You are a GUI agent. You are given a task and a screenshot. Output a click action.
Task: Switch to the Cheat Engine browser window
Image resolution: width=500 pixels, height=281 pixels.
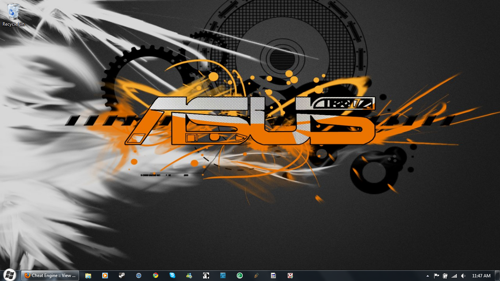tap(50, 276)
